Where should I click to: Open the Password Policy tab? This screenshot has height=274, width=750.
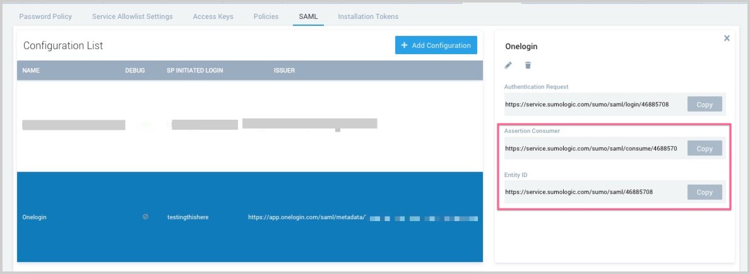coord(45,16)
